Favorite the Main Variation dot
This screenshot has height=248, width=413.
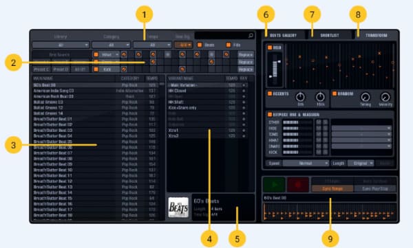pyautogui.click(x=244, y=85)
